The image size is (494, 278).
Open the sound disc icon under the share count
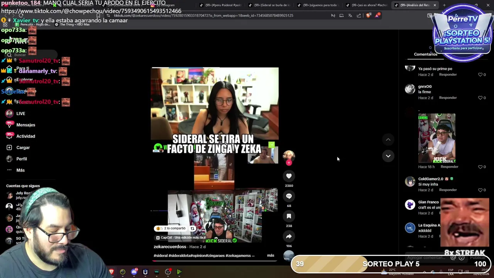[289, 256]
